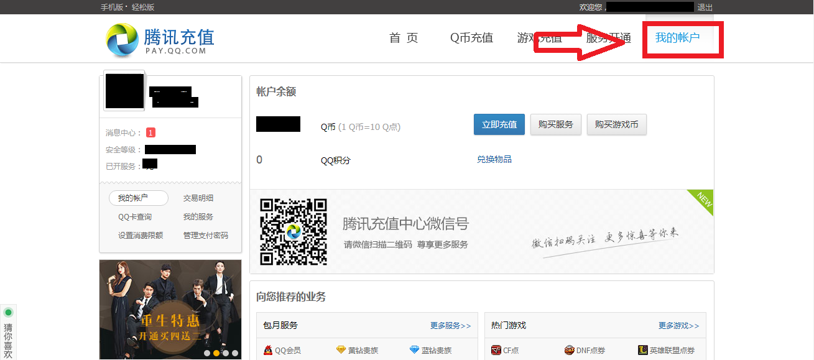Click the 热门游戏 section title

click(509, 325)
